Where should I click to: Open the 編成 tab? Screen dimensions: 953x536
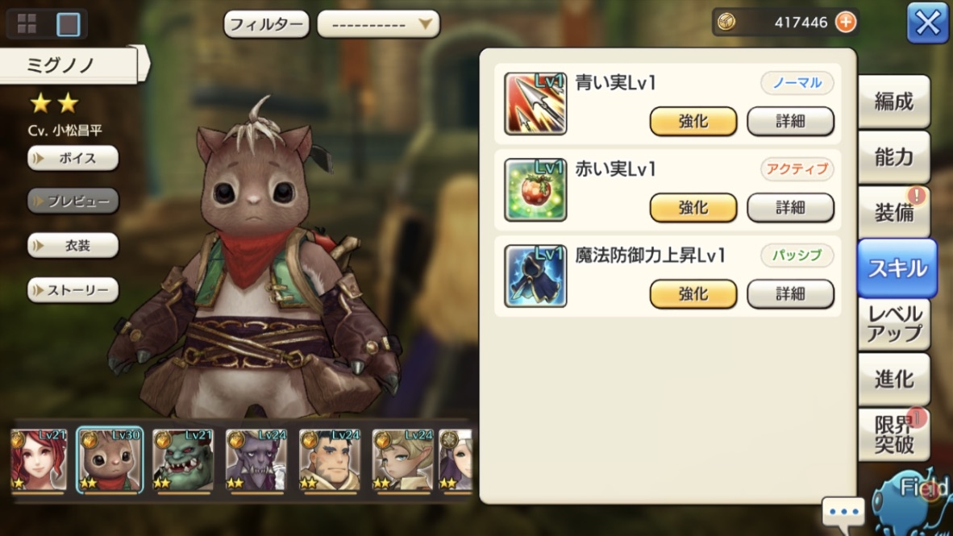[894, 102]
